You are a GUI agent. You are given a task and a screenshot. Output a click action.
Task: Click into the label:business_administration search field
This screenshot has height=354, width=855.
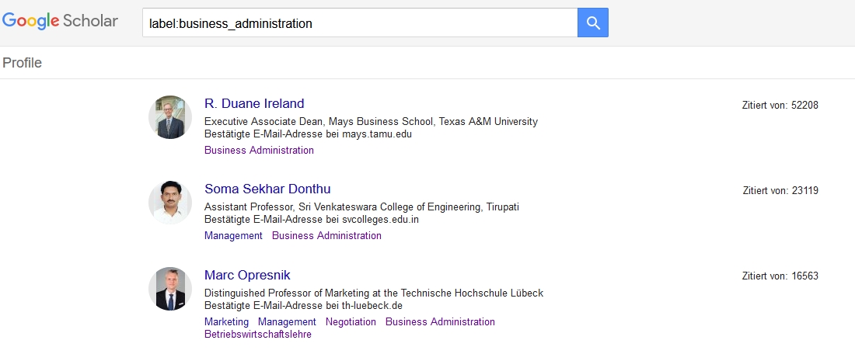[x=360, y=23]
